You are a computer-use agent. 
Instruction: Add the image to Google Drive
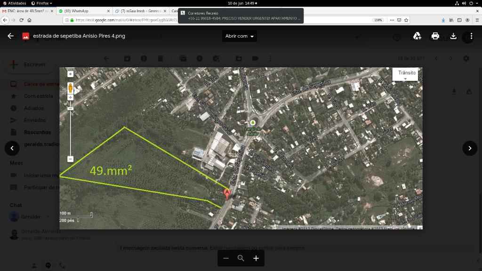(417, 36)
